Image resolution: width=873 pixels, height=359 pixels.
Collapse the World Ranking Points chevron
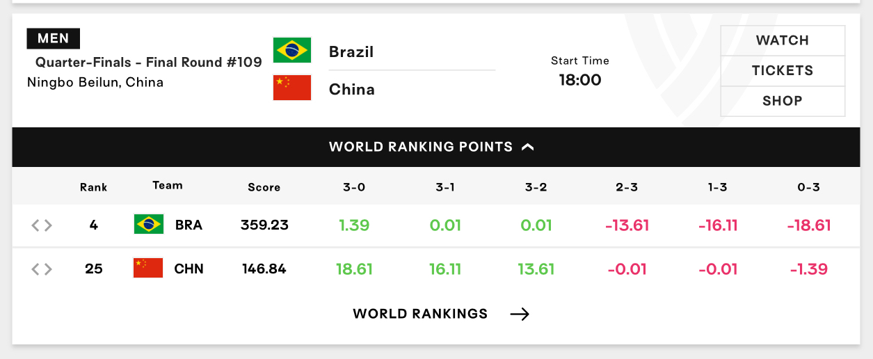528,147
